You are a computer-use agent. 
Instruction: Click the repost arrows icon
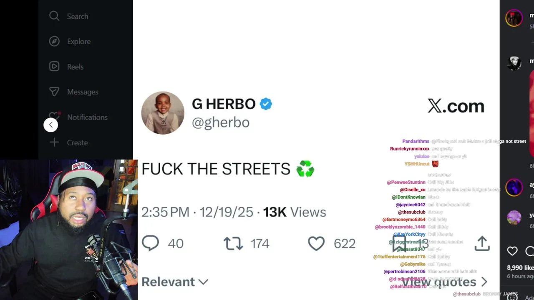tap(233, 243)
